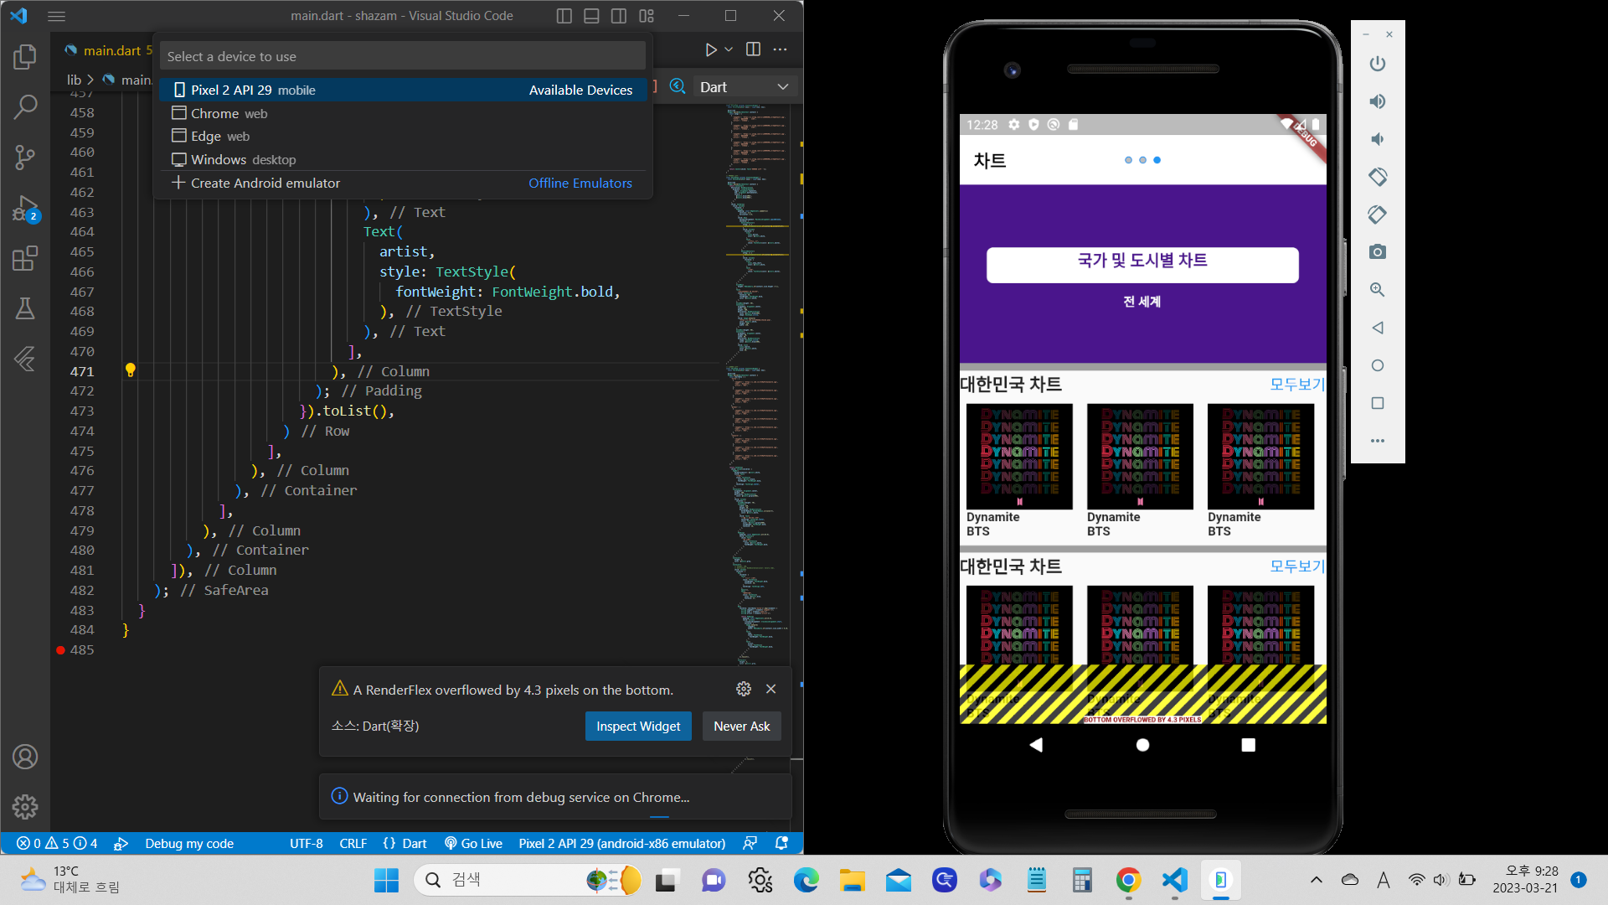Take an emulator screenshot with camera icon
The height and width of the screenshot is (905, 1608).
point(1378,252)
